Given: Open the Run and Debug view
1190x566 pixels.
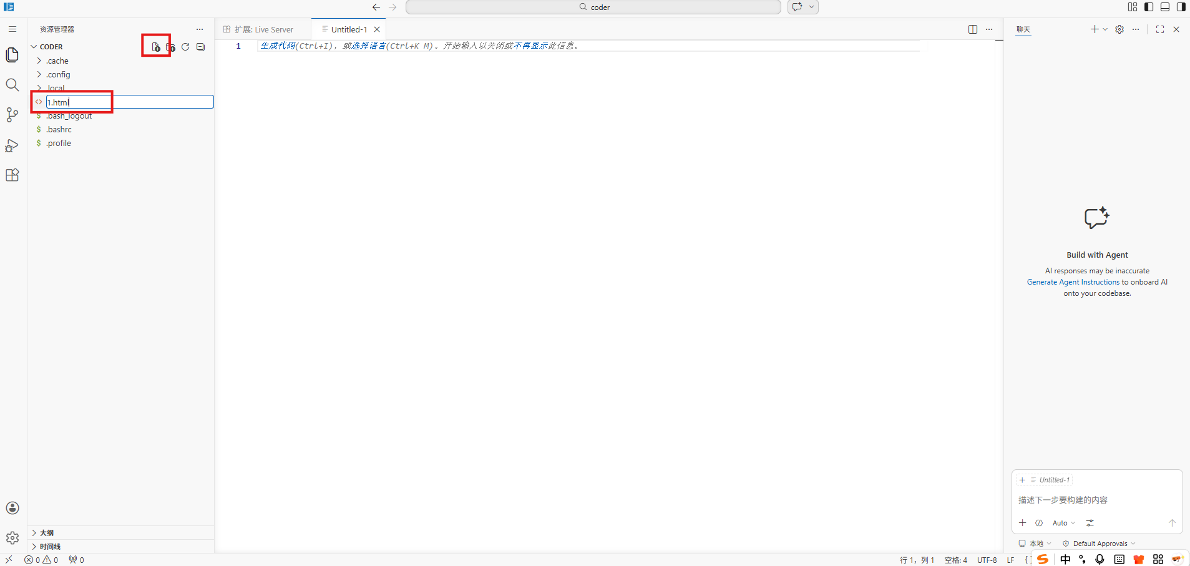Looking at the screenshot, I should (12, 145).
